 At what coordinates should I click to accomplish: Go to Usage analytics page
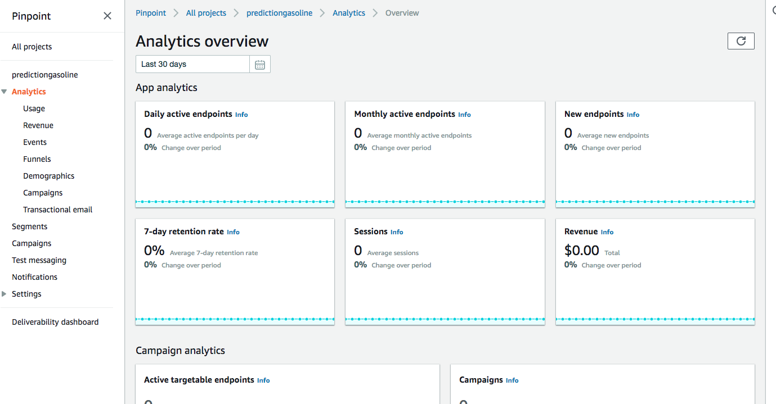tap(34, 108)
